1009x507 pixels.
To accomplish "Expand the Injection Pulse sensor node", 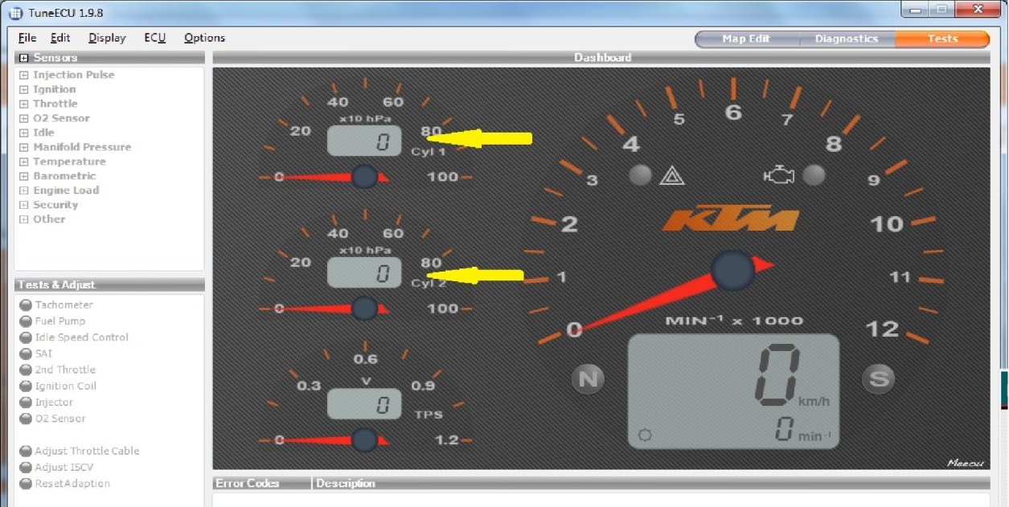I will coord(24,75).
